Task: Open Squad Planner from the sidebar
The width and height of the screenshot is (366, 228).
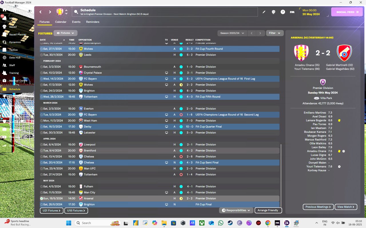Action: tap(17, 34)
